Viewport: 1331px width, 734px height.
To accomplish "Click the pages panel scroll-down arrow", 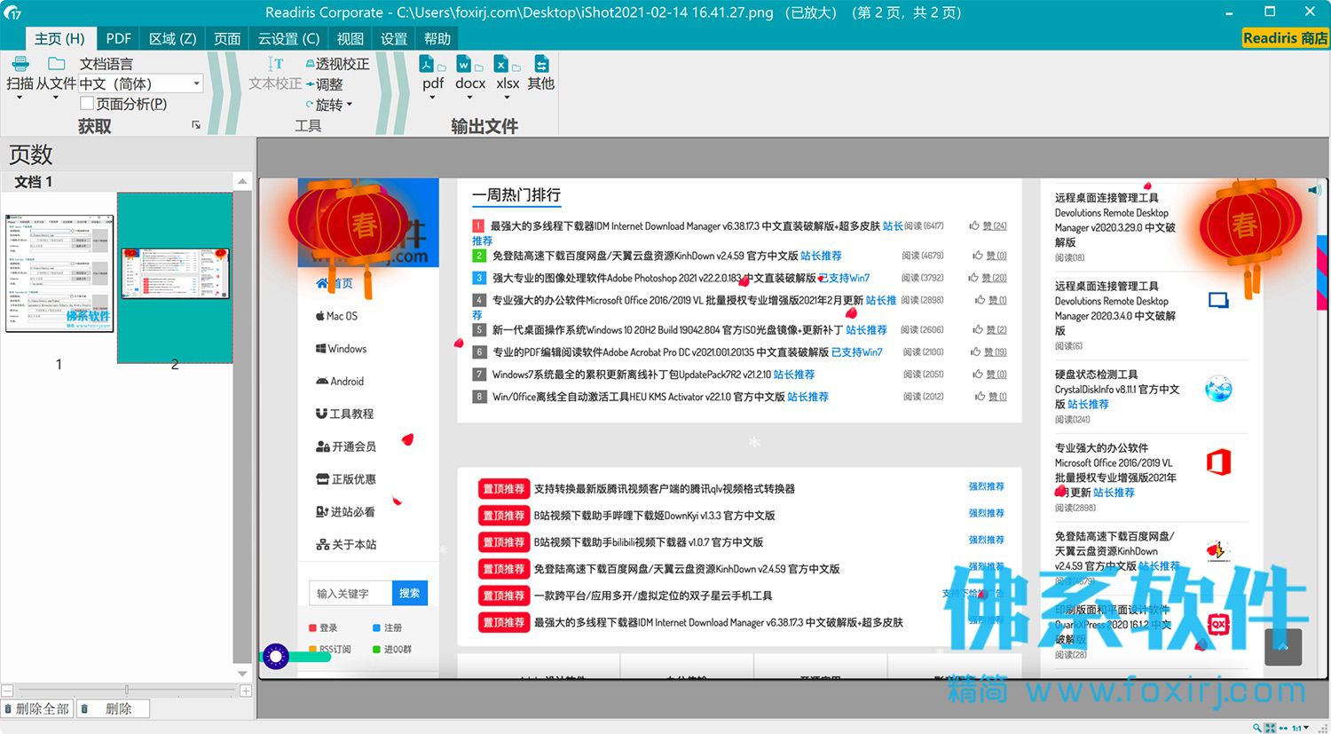I will pyautogui.click(x=242, y=674).
